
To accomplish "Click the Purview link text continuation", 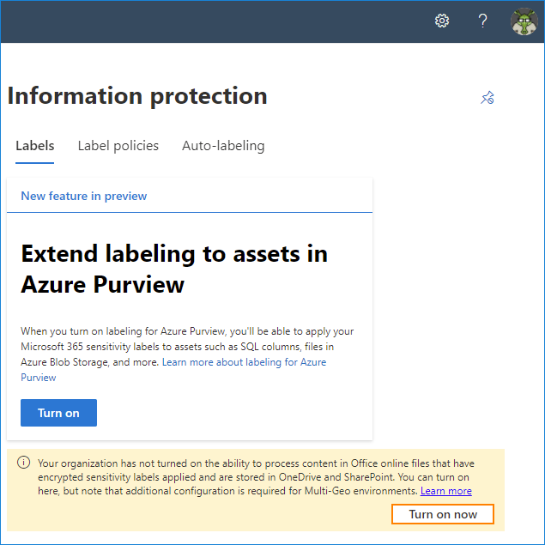I will (x=39, y=378).
